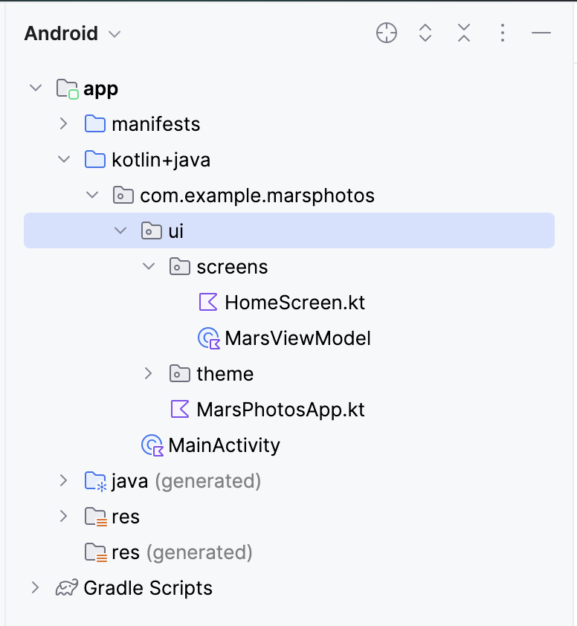Click the class icon beside MarsViewModel
Image resolution: width=577 pixels, height=626 pixels.
[210, 338]
